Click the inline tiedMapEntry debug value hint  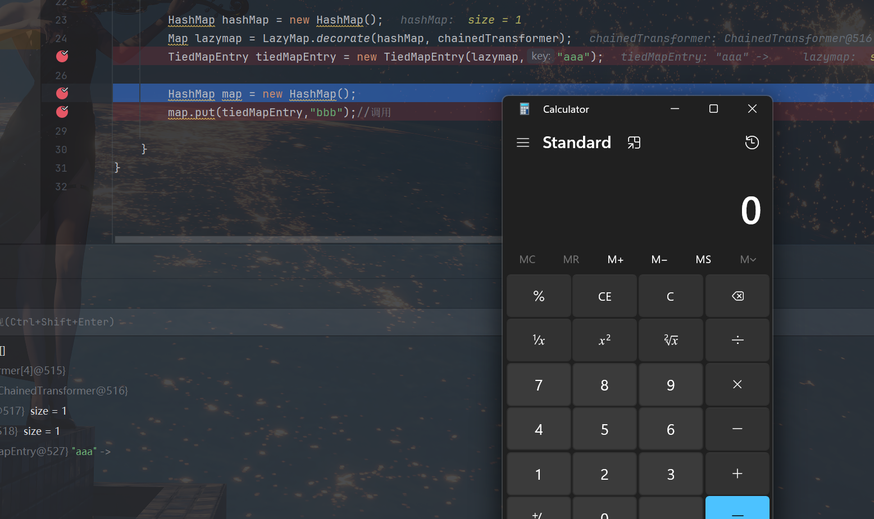694,57
